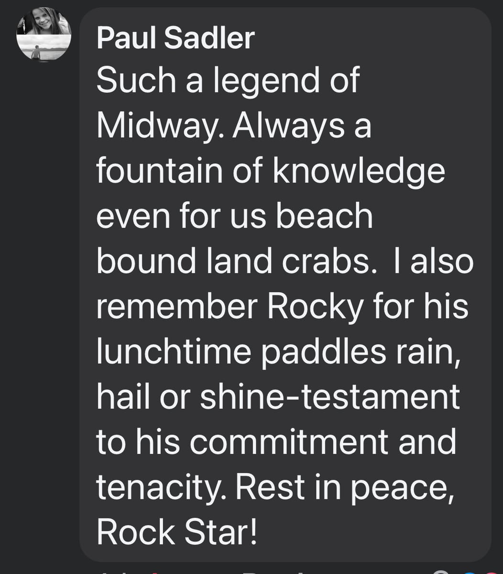Click the phrase 'Such a legend of'
Screen dimensions: 503x574
(228, 81)
